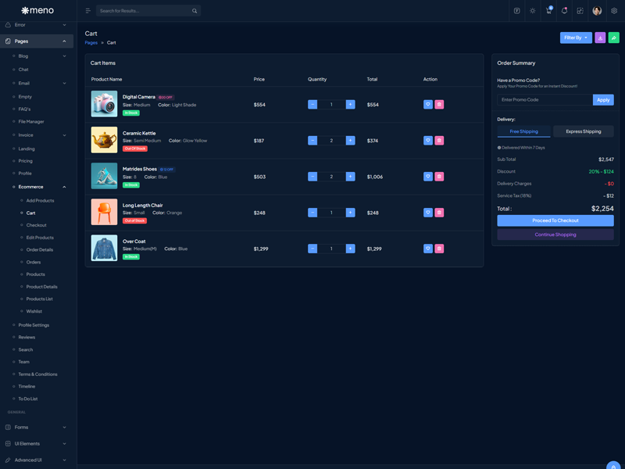Click the purple download button
This screenshot has height=469, width=625.
coord(600,38)
